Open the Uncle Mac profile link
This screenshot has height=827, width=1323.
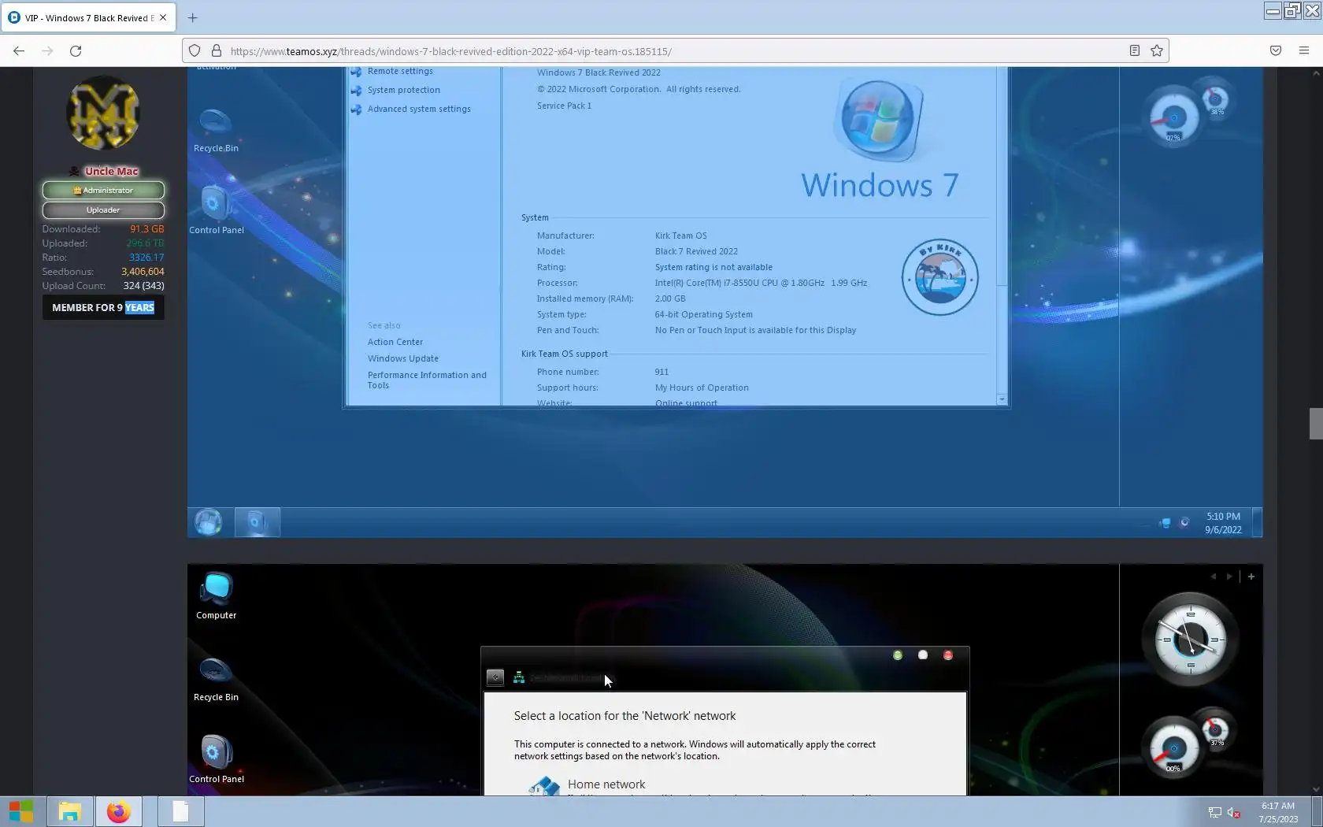[111, 171]
